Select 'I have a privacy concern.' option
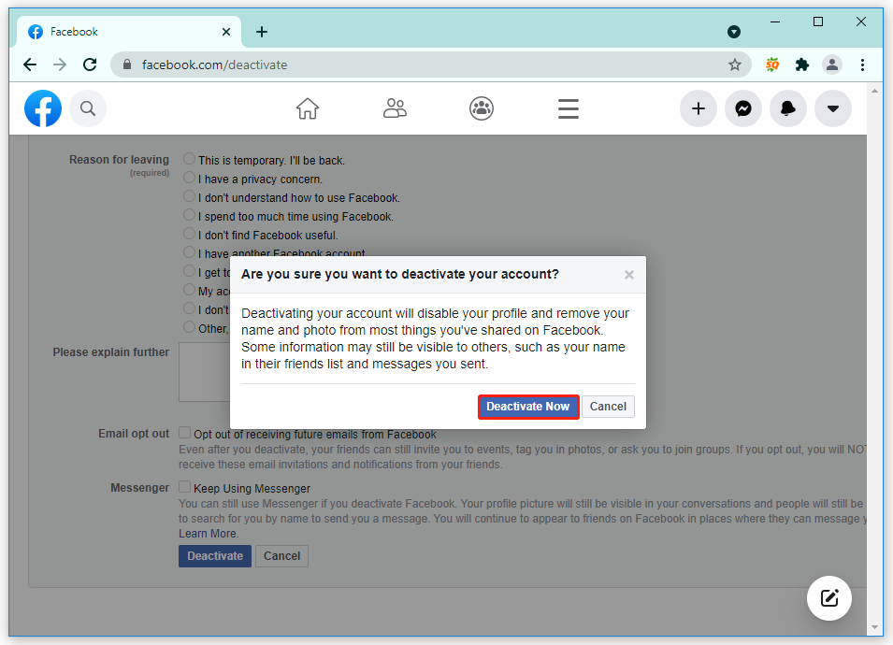The height and width of the screenshot is (645, 893). (x=189, y=178)
